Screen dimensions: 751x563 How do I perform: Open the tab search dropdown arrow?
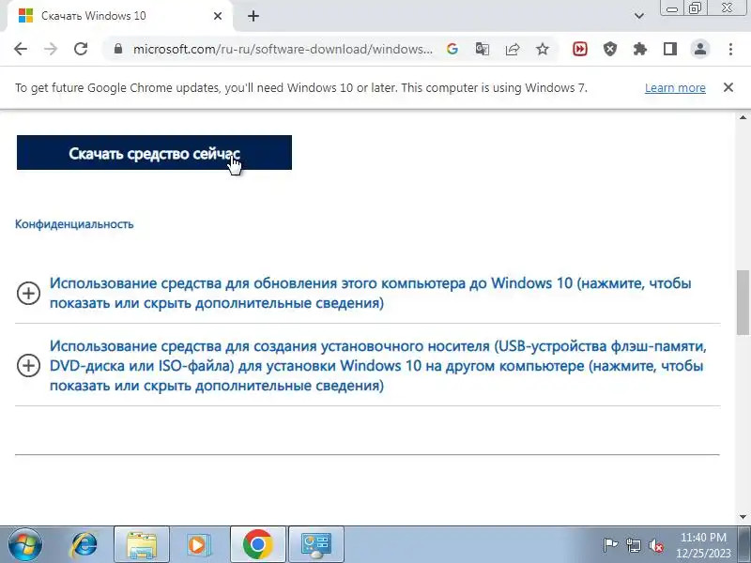pos(639,16)
